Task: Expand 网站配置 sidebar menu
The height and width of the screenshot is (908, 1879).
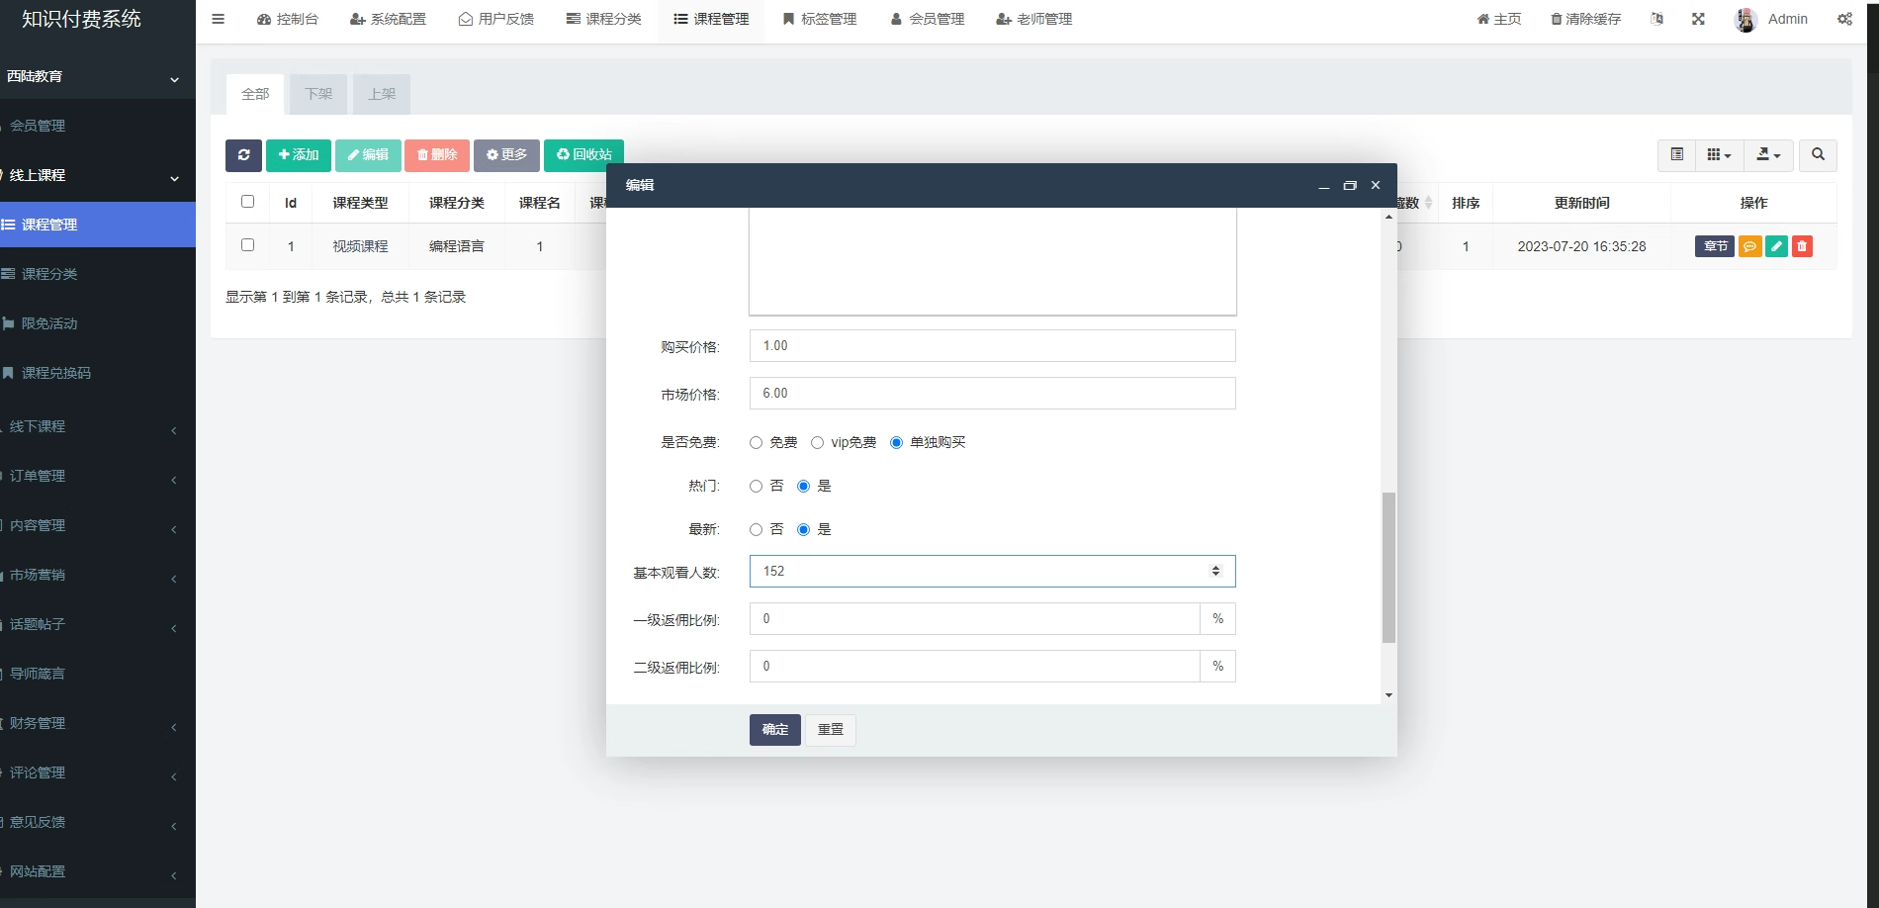Action: [98, 871]
